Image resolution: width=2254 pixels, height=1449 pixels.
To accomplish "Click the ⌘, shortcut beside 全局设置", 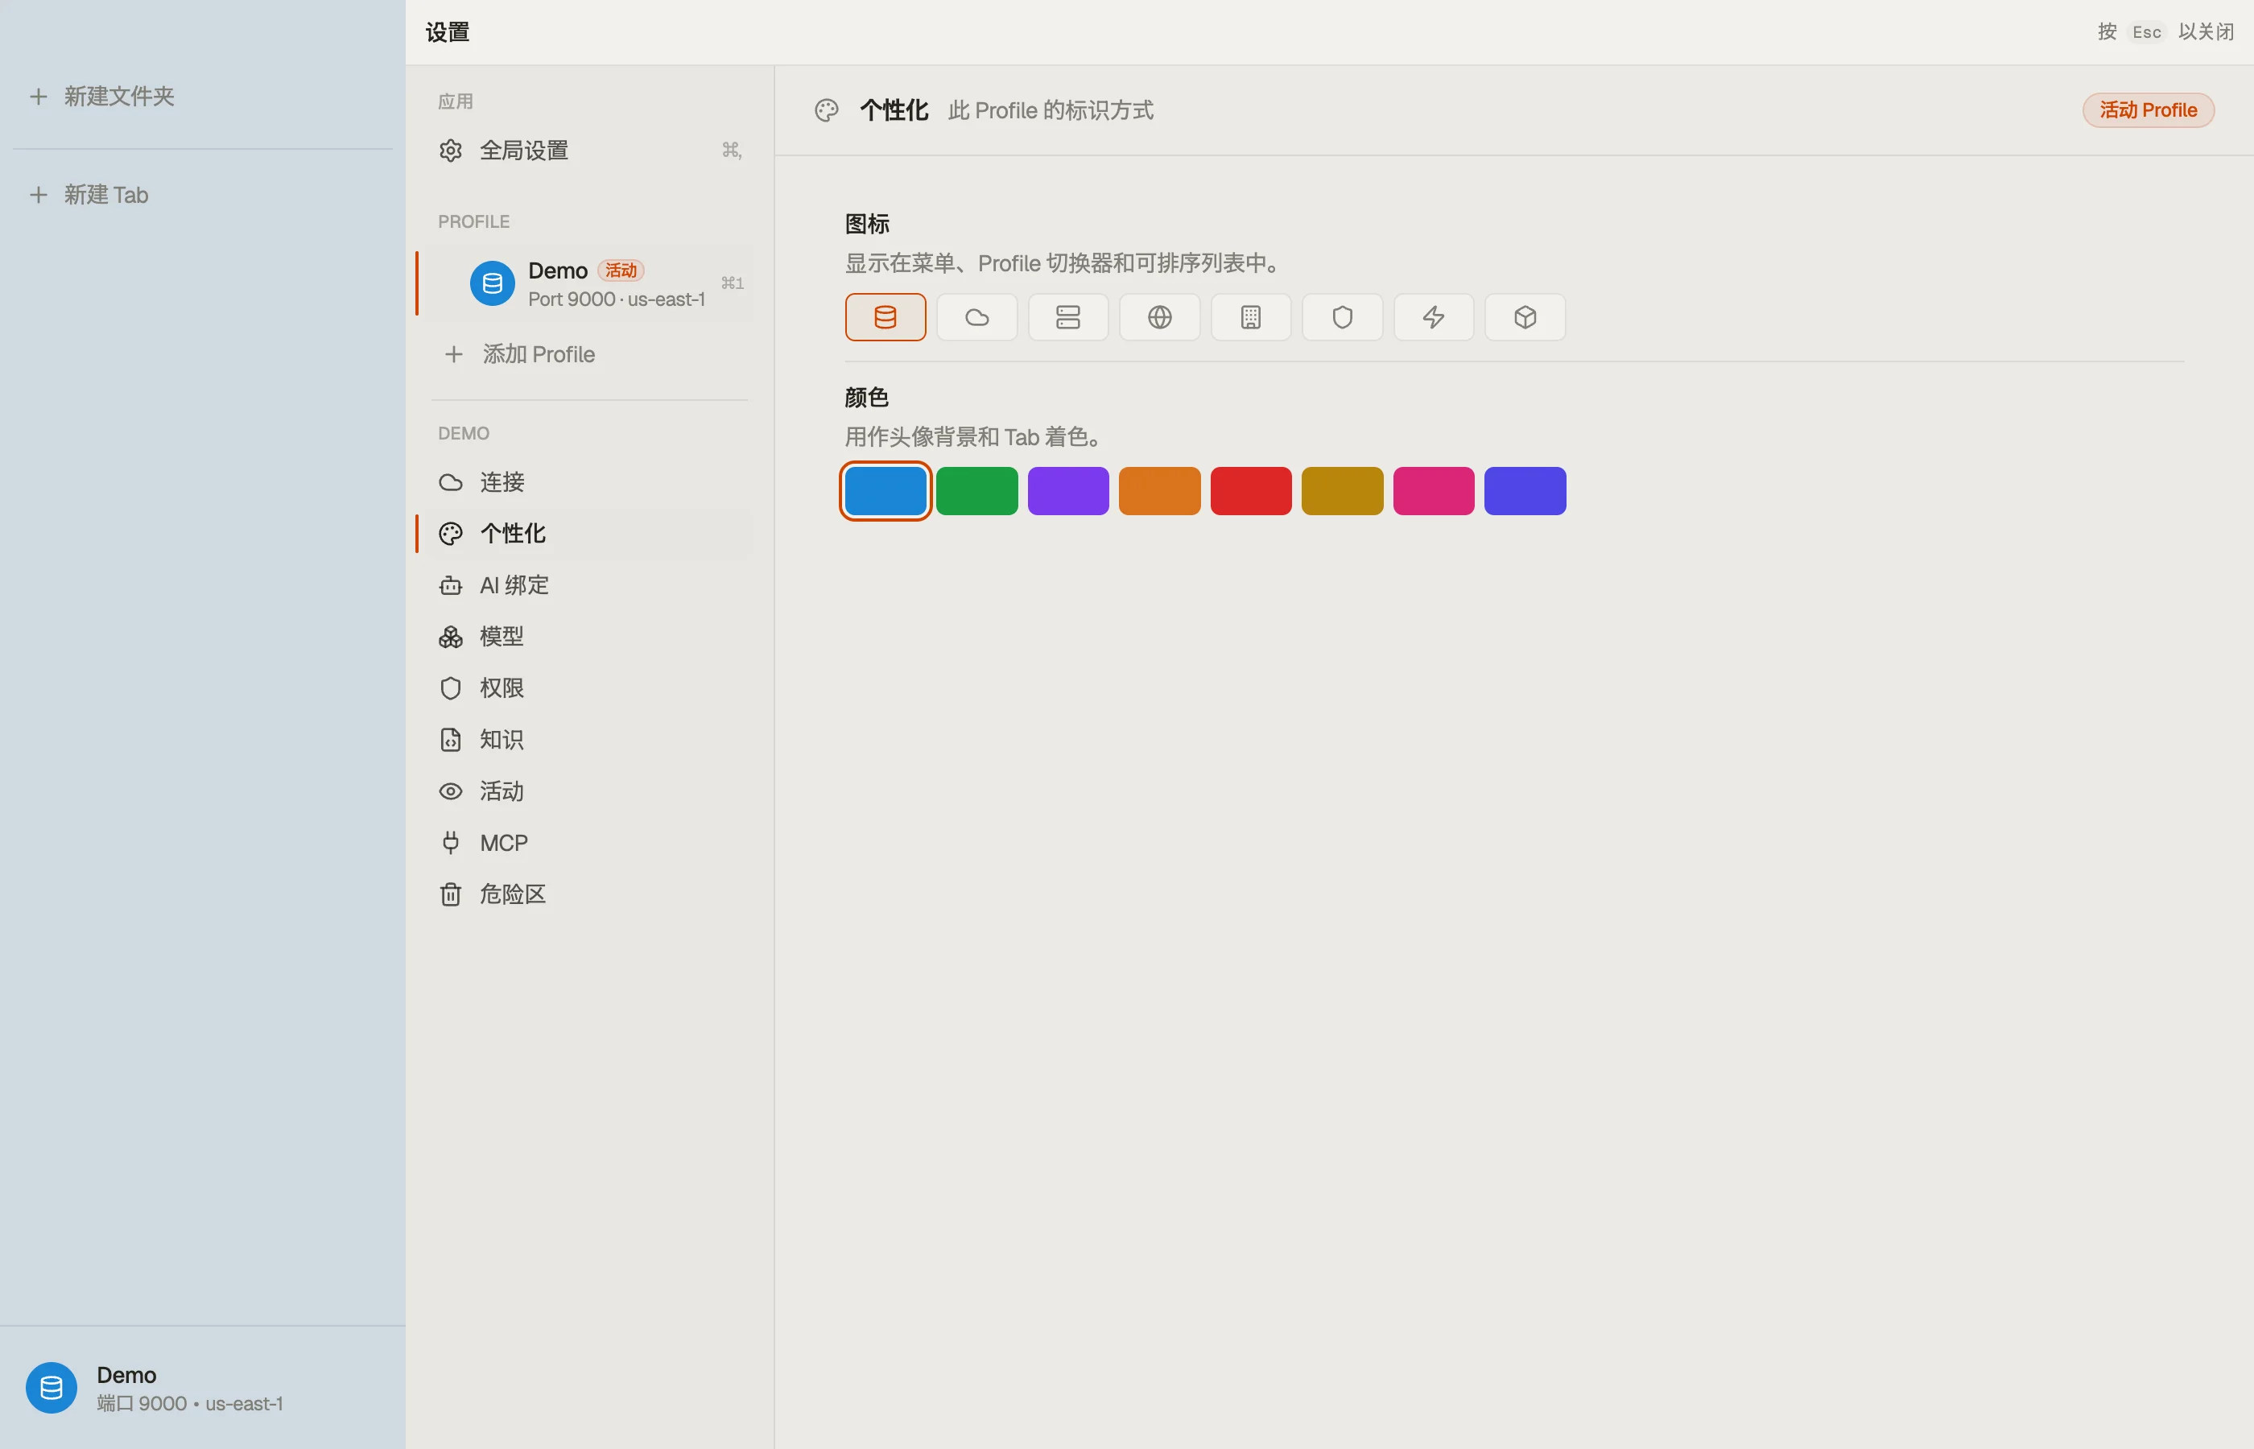I will point(731,150).
